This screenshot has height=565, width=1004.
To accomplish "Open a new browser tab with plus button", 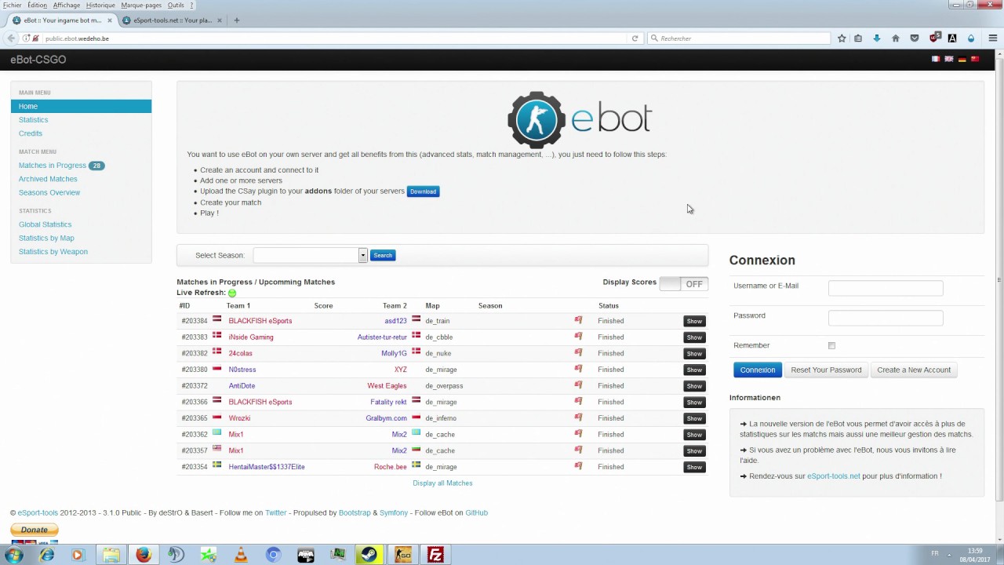I will [x=236, y=20].
